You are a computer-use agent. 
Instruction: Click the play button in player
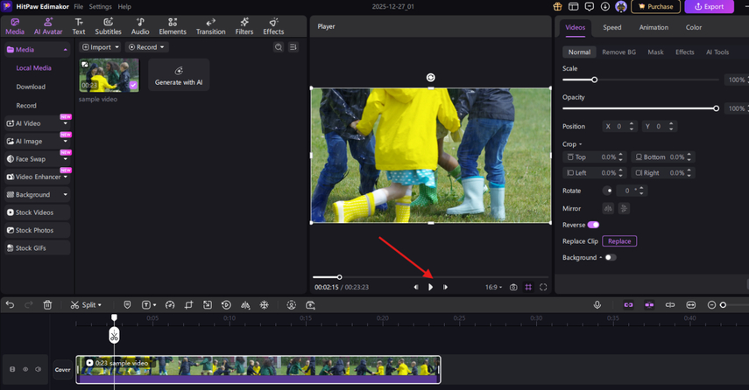tap(430, 287)
